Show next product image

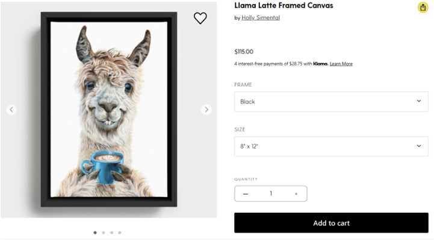tap(206, 109)
